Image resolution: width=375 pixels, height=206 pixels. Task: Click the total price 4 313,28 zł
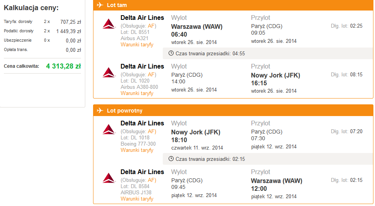63,66
